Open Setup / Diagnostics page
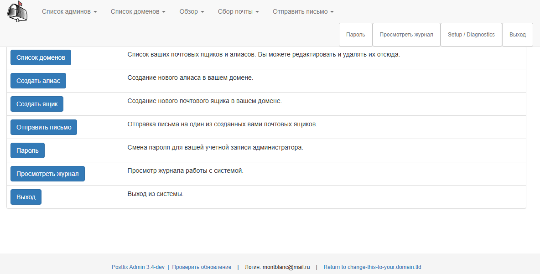Image resolution: width=540 pixels, height=274 pixels. click(x=471, y=35)
